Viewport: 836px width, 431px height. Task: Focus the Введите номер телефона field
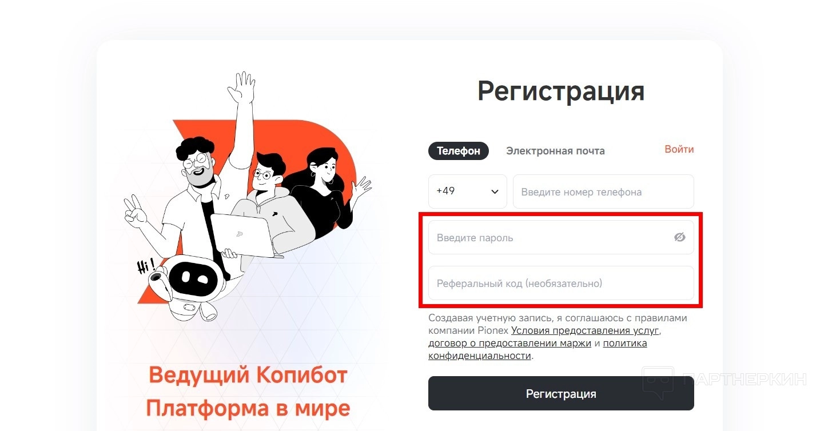(x=603, y=191)
